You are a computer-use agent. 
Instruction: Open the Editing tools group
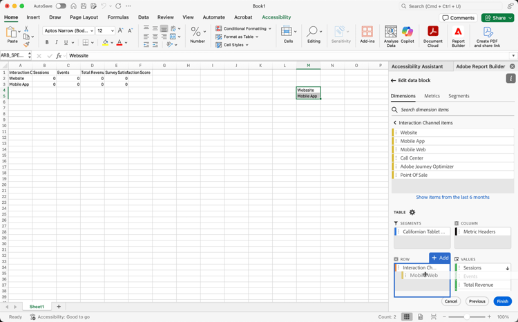pyautogui.click(x=314, y=35)
